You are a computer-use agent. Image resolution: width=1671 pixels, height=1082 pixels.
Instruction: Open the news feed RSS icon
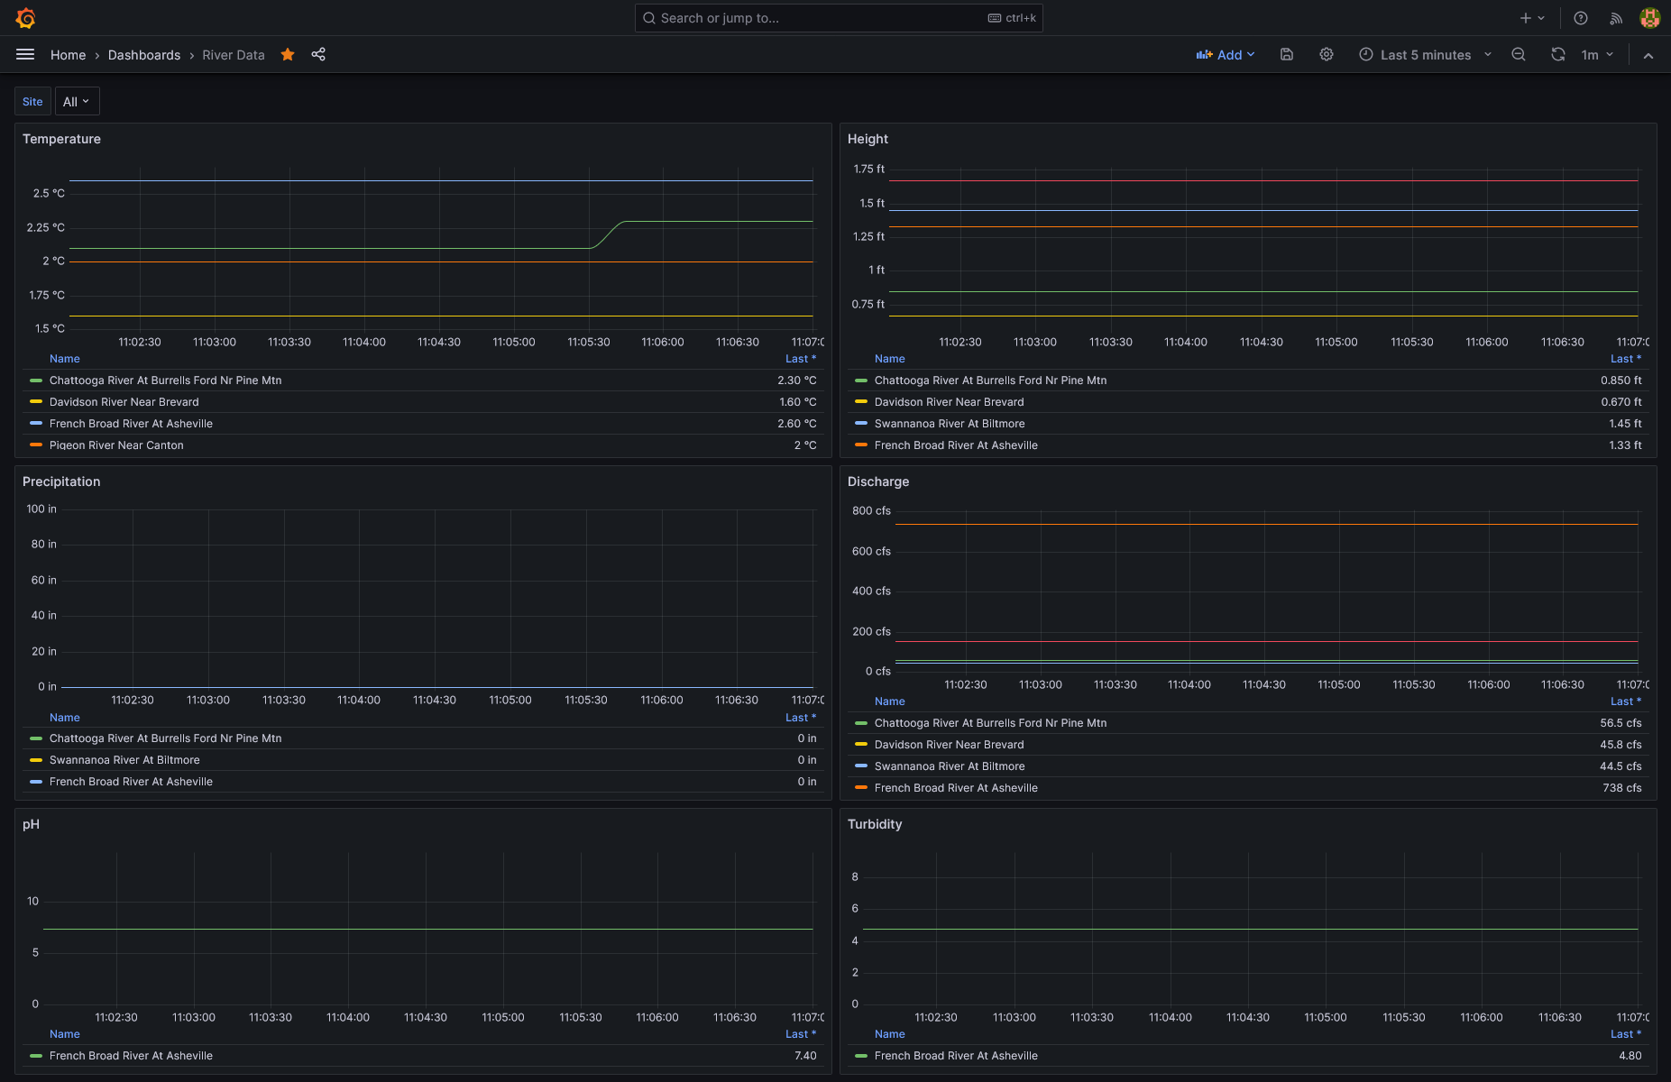[x=1616, y=18]
